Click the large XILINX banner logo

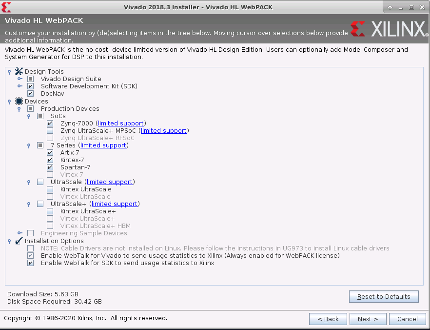click(389, 29)
